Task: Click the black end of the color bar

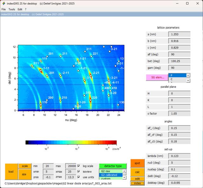Action: [27, 143]
